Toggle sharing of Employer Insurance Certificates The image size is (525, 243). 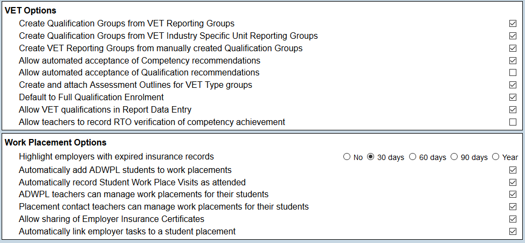click(513, 219)
